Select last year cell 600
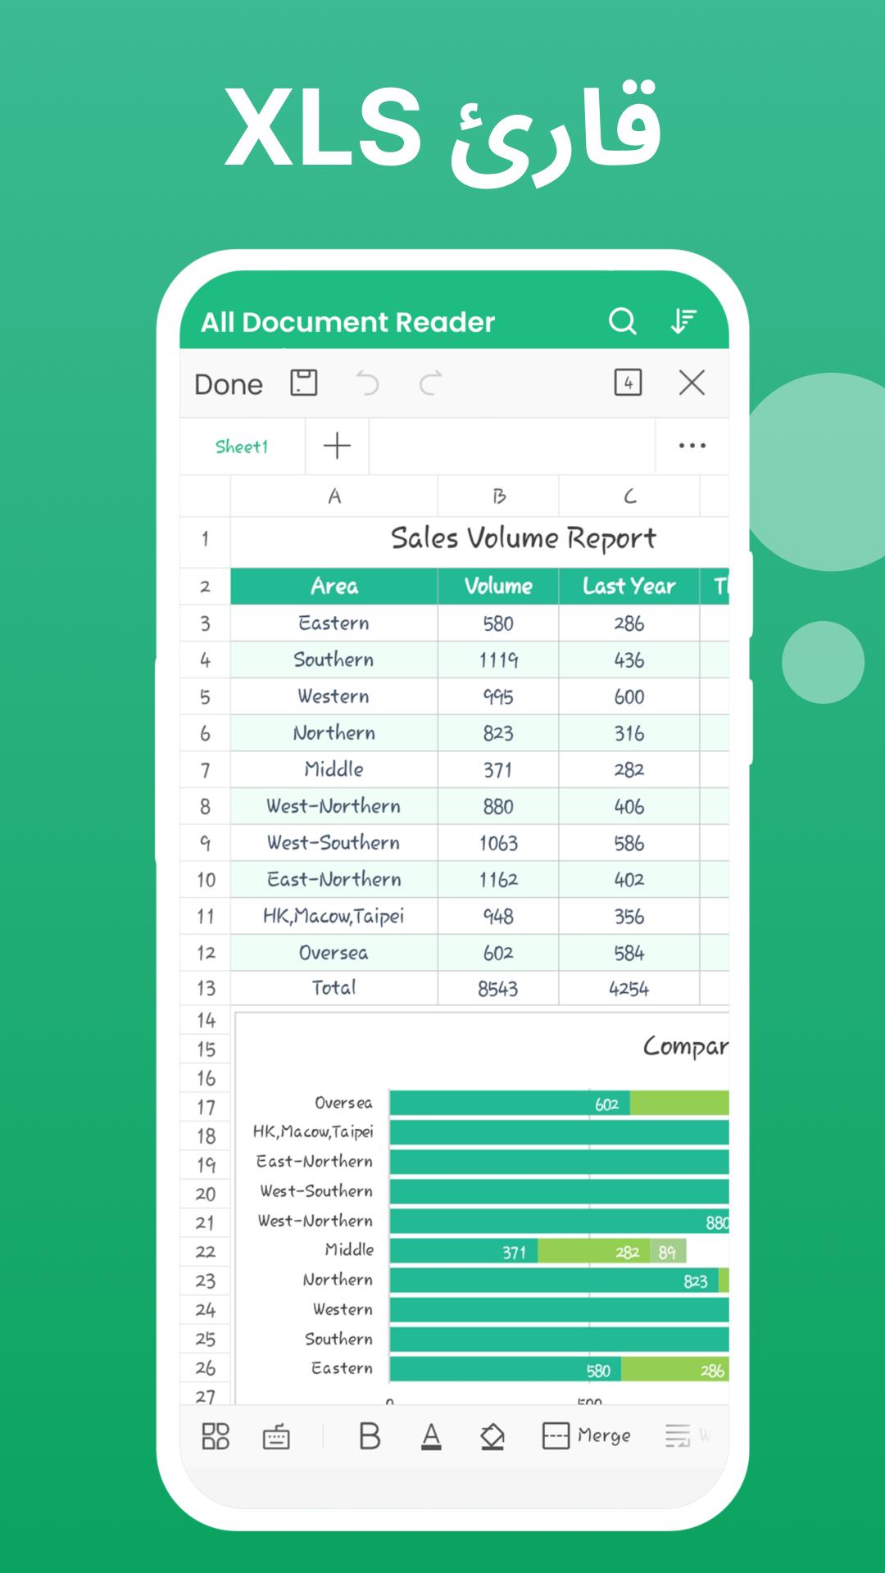885x1573 pixels. pos(629,696)
